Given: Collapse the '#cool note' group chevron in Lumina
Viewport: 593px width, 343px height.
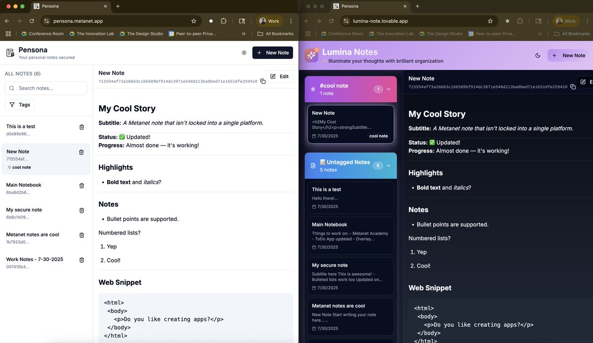Looking at the screenshot, I should click(388, 89).
